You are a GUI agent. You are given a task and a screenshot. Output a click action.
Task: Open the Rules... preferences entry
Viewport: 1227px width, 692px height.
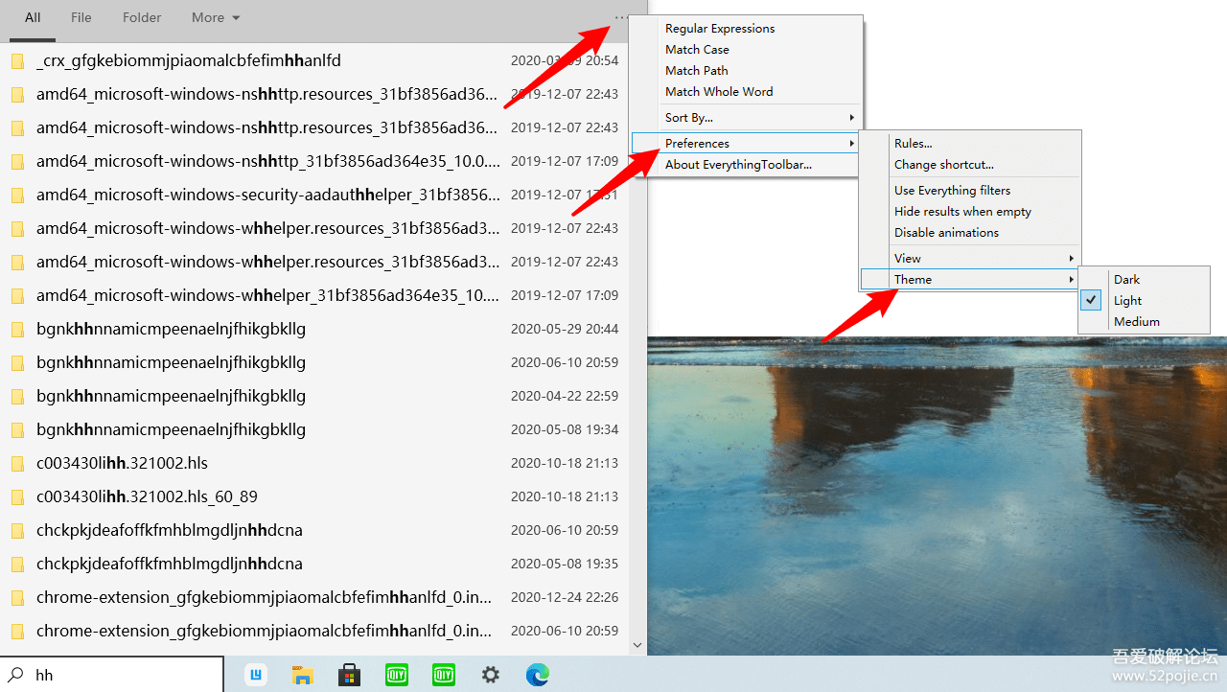[913, 144]
